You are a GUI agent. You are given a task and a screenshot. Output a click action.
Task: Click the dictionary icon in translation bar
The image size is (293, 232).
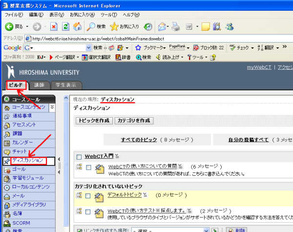coord(118,57)
